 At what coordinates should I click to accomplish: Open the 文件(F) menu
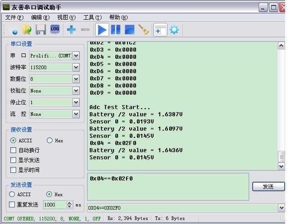pos(14,18)
